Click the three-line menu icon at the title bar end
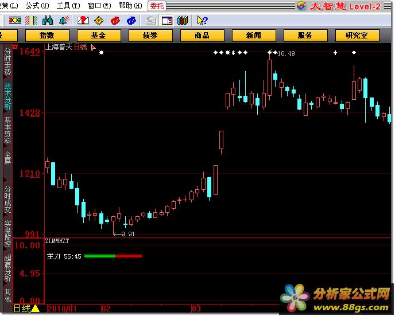Screen dimensions: 395x316 388,6
